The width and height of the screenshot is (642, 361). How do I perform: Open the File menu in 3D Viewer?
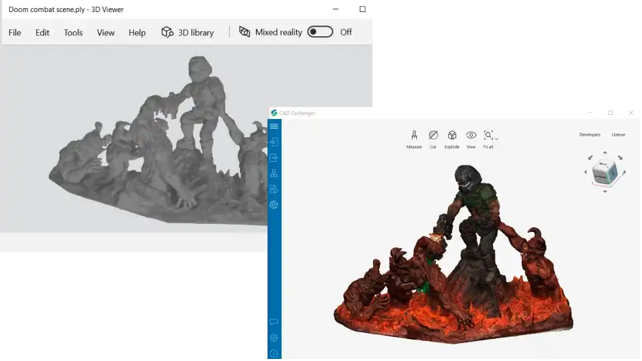pyautogui.click(x=15, y=33)
